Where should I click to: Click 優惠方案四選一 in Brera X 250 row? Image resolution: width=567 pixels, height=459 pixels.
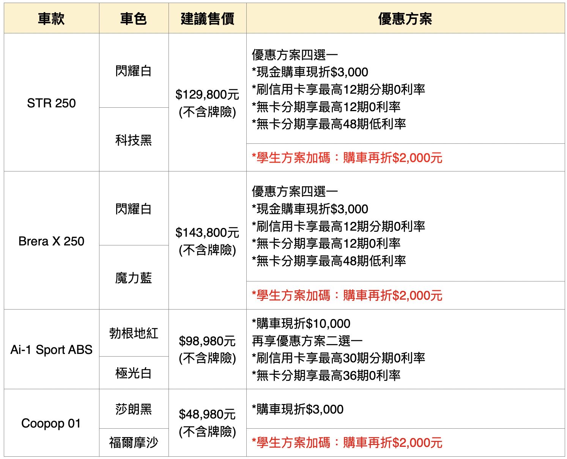[295, 192]
